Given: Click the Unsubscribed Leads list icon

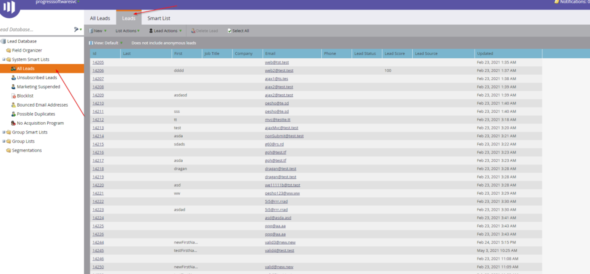Looking at the screenshot, I should tap(13, 77).
